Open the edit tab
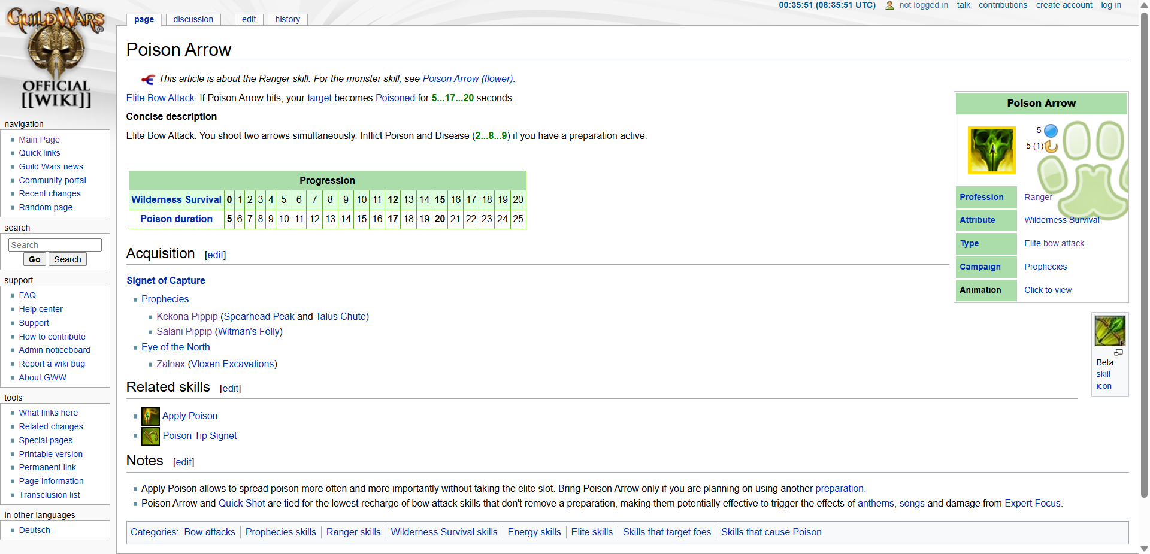Viewport: 1150px width, 554px height. 249,19
